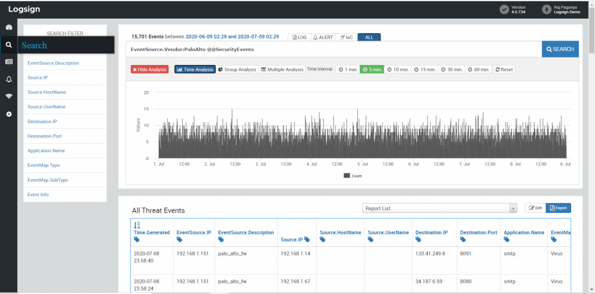This screenshot has width=595, height=294.
Task: Click the tag icon under Source.HostName
Action: pos(322,240)
